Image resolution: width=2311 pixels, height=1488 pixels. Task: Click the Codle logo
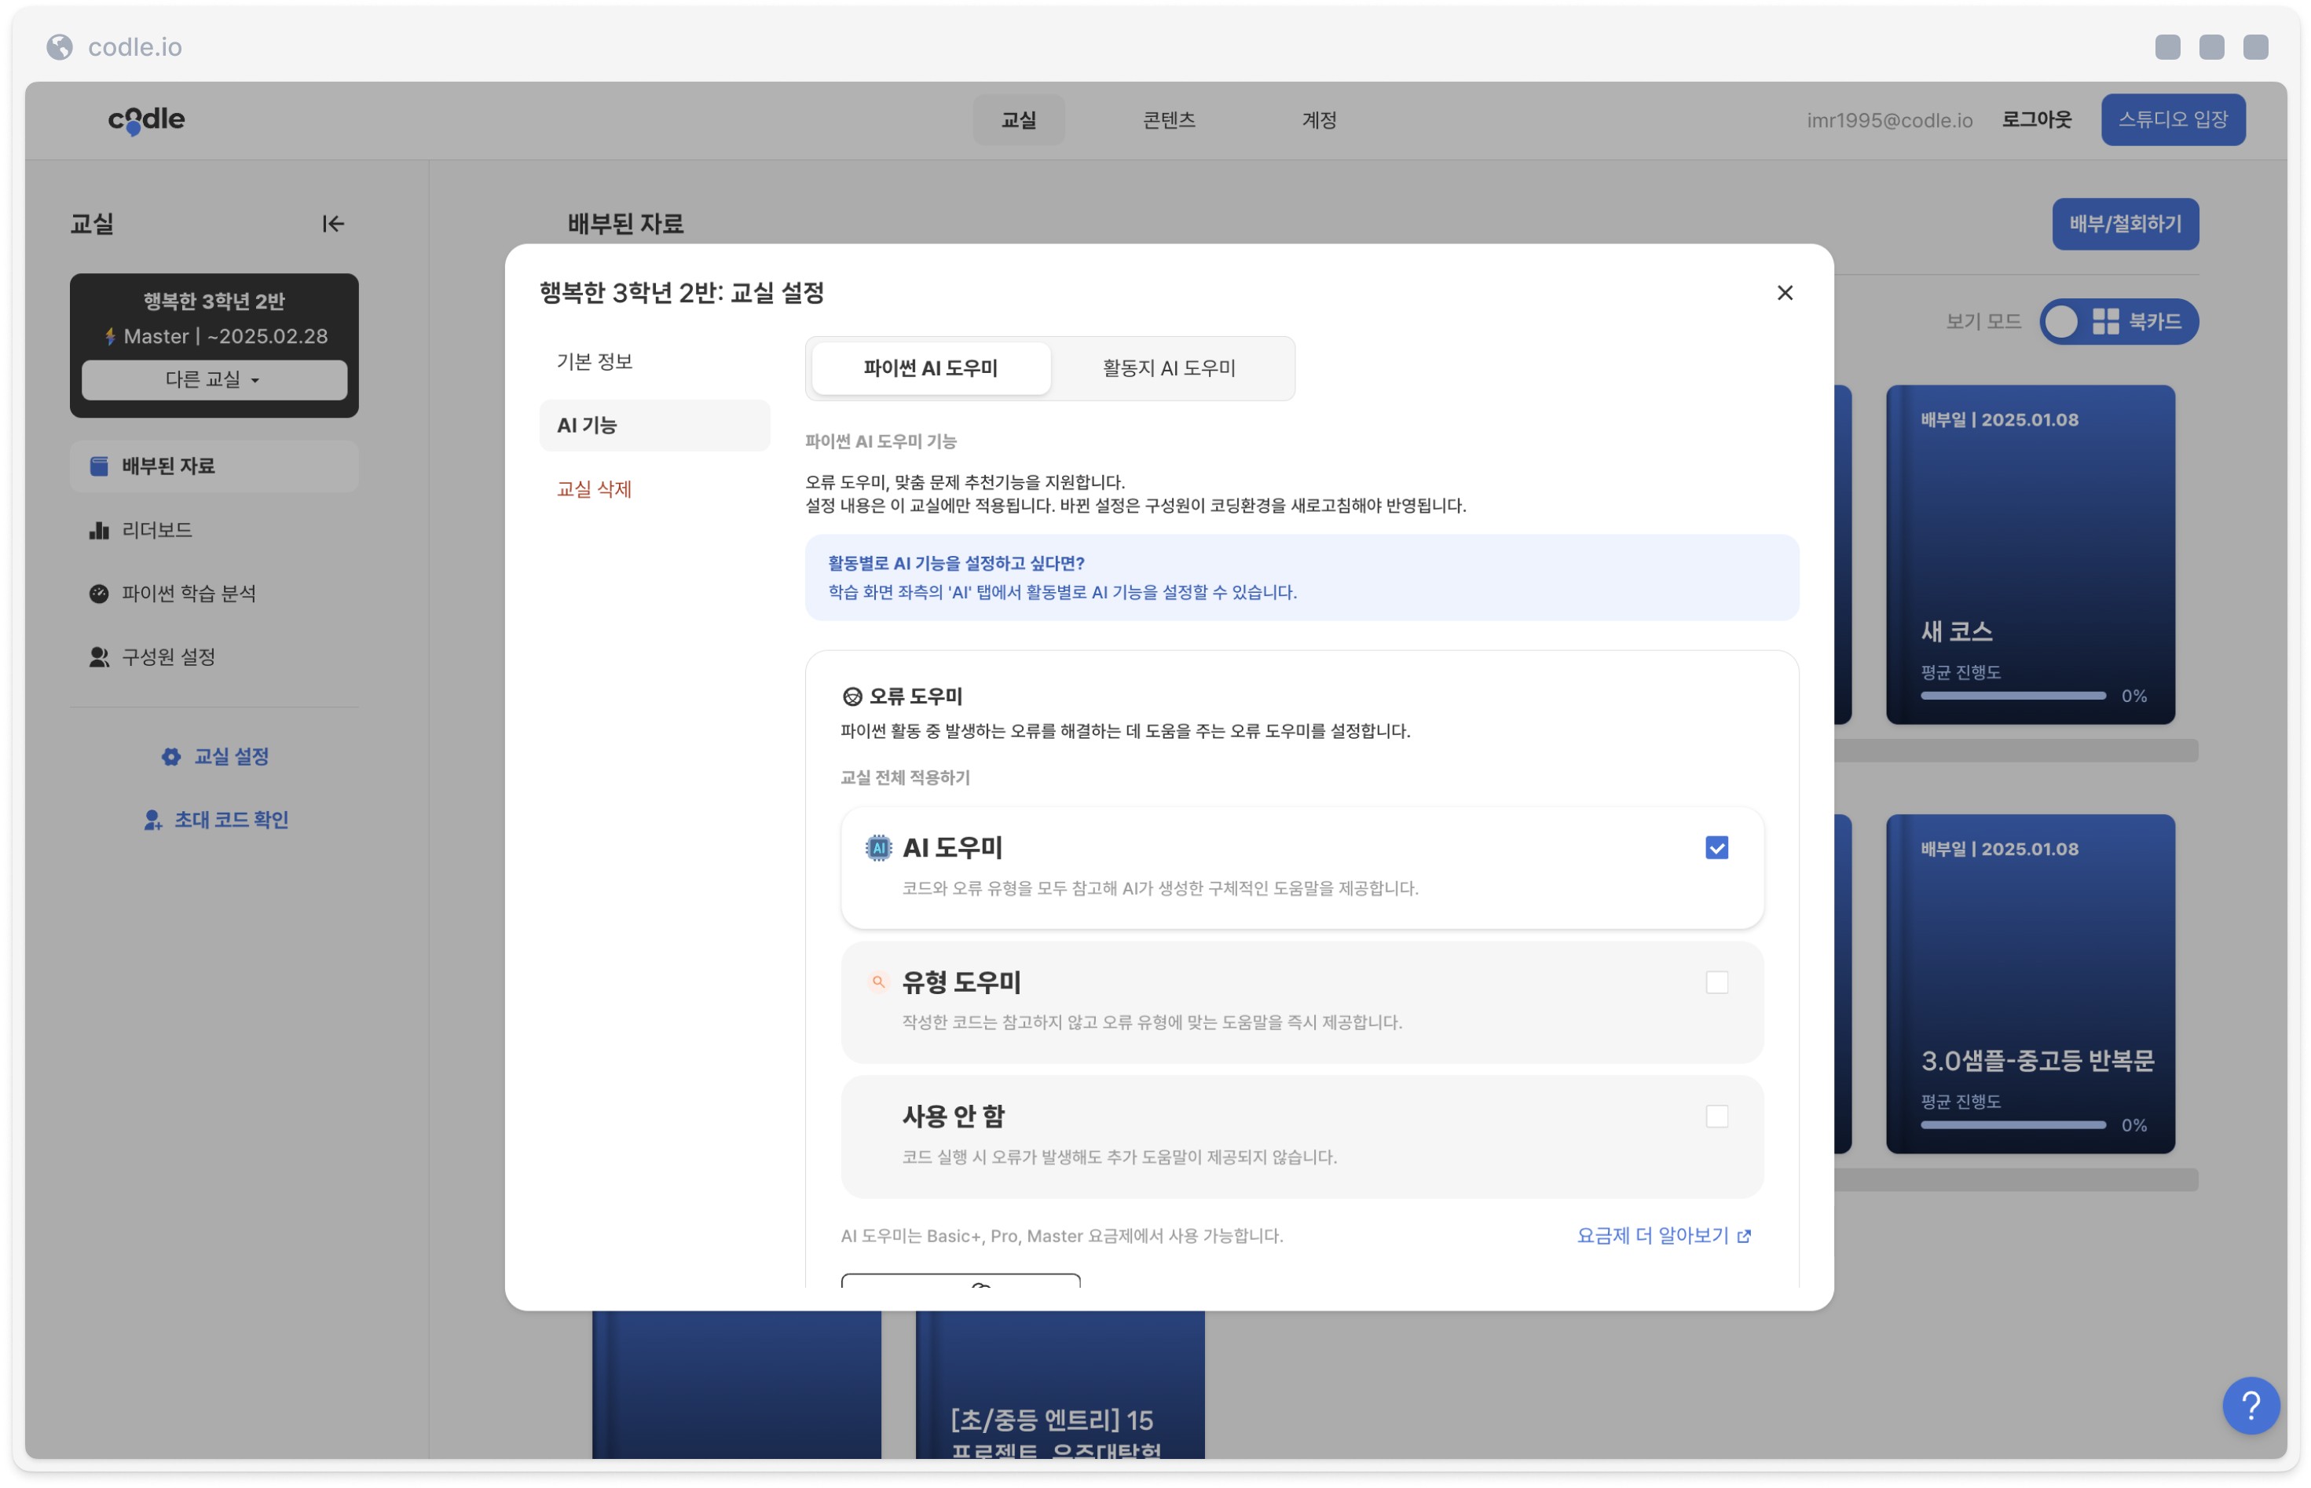(146, 120)
